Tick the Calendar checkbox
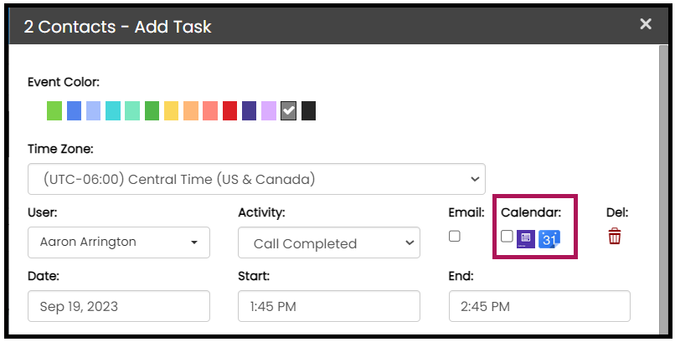 [507, 237]
